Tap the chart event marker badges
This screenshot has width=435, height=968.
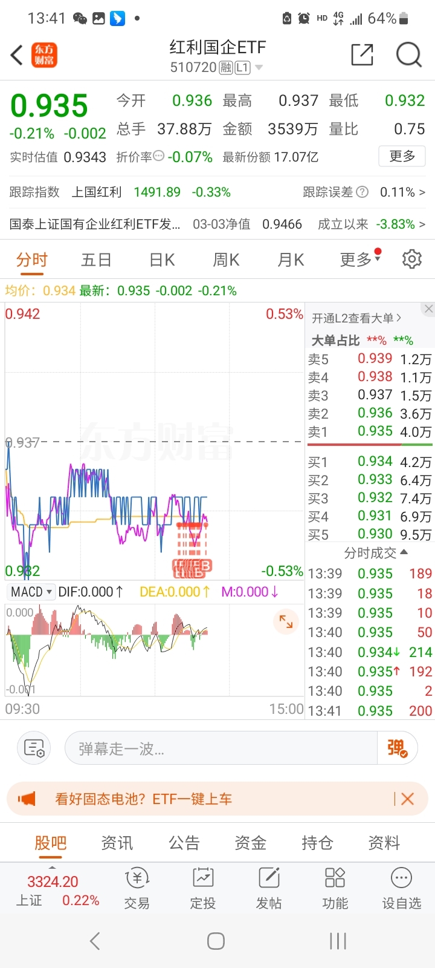pos(192,567)
